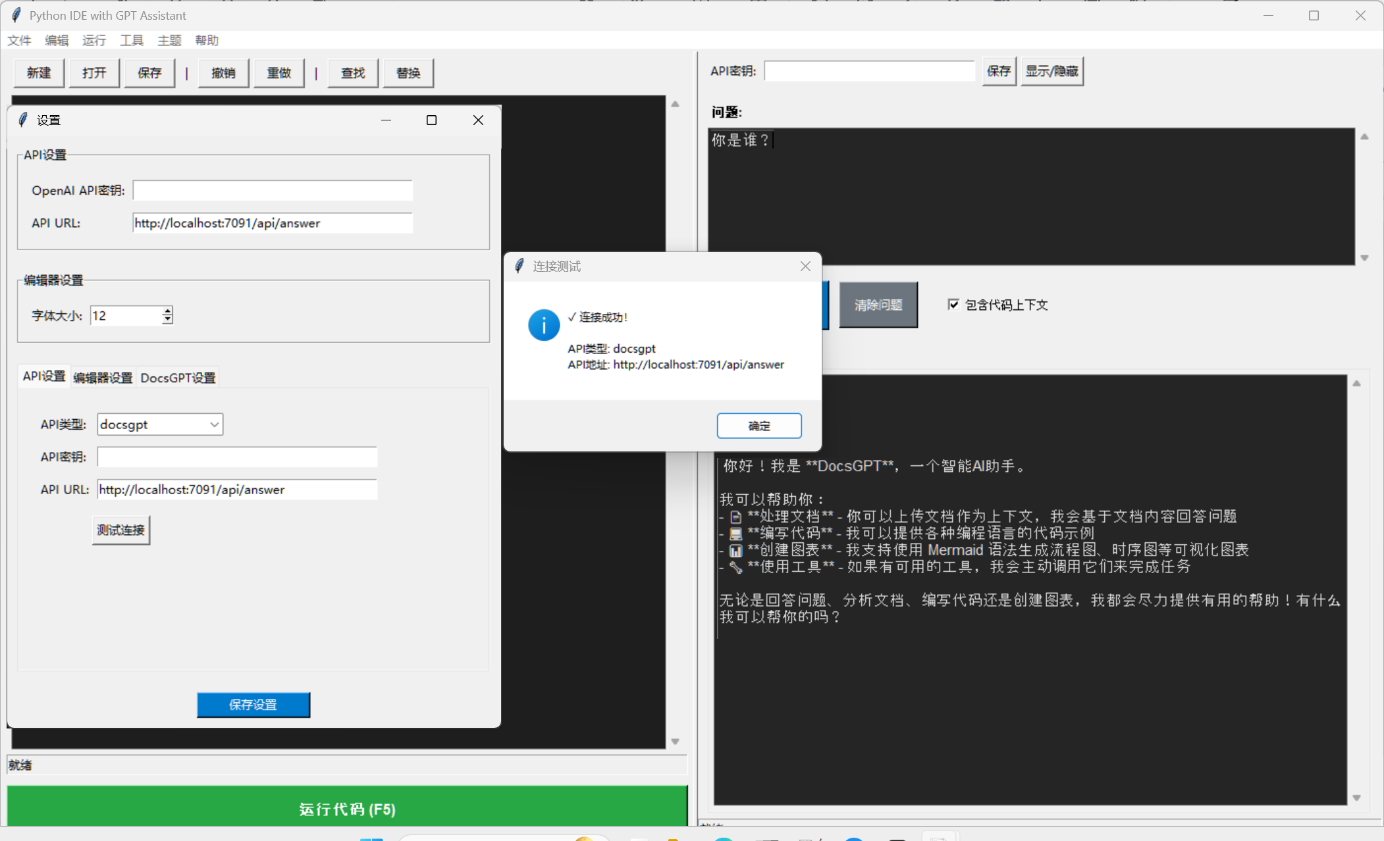1384x841 pixels.
Task: Click the 测试连接 button
Action: (120, 530)
